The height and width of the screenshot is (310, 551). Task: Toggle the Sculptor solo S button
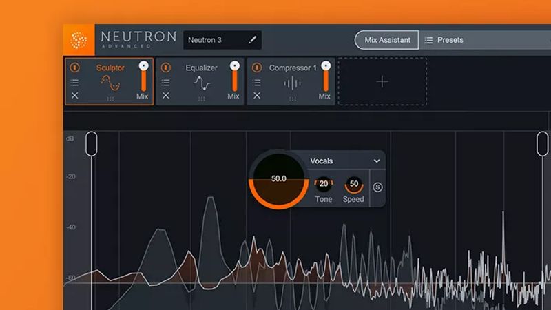pyautogui.click(x=377, y=187)
